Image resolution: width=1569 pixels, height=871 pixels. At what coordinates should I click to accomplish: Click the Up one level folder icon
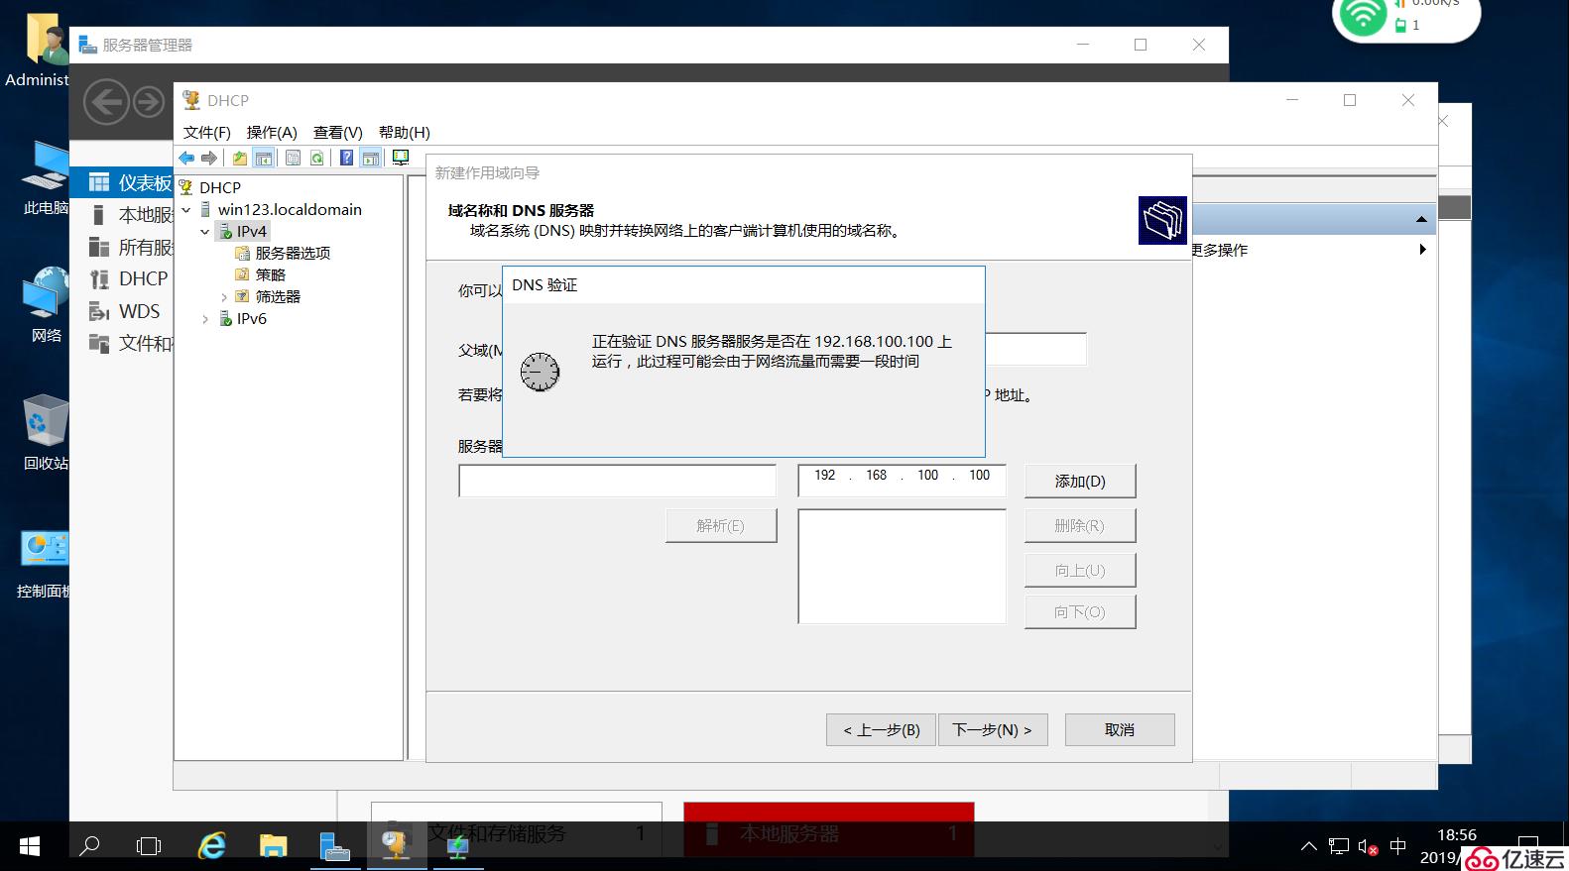click(240, 158)
